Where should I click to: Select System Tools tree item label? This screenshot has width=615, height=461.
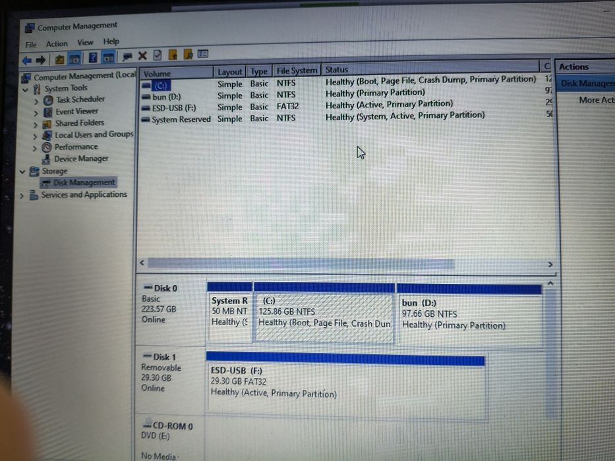tap(66, 88)
